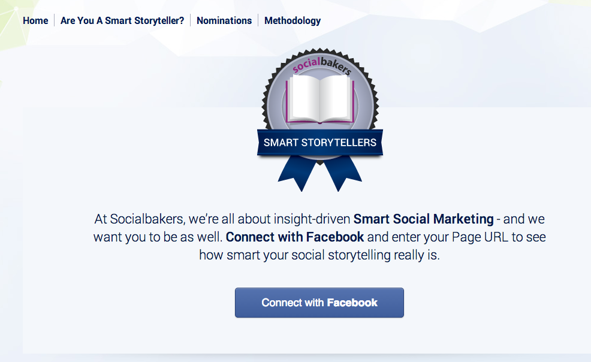Go to the Home navigation link
The width and height of the screenshot is (591, 362).
click(x=35, y=20)
